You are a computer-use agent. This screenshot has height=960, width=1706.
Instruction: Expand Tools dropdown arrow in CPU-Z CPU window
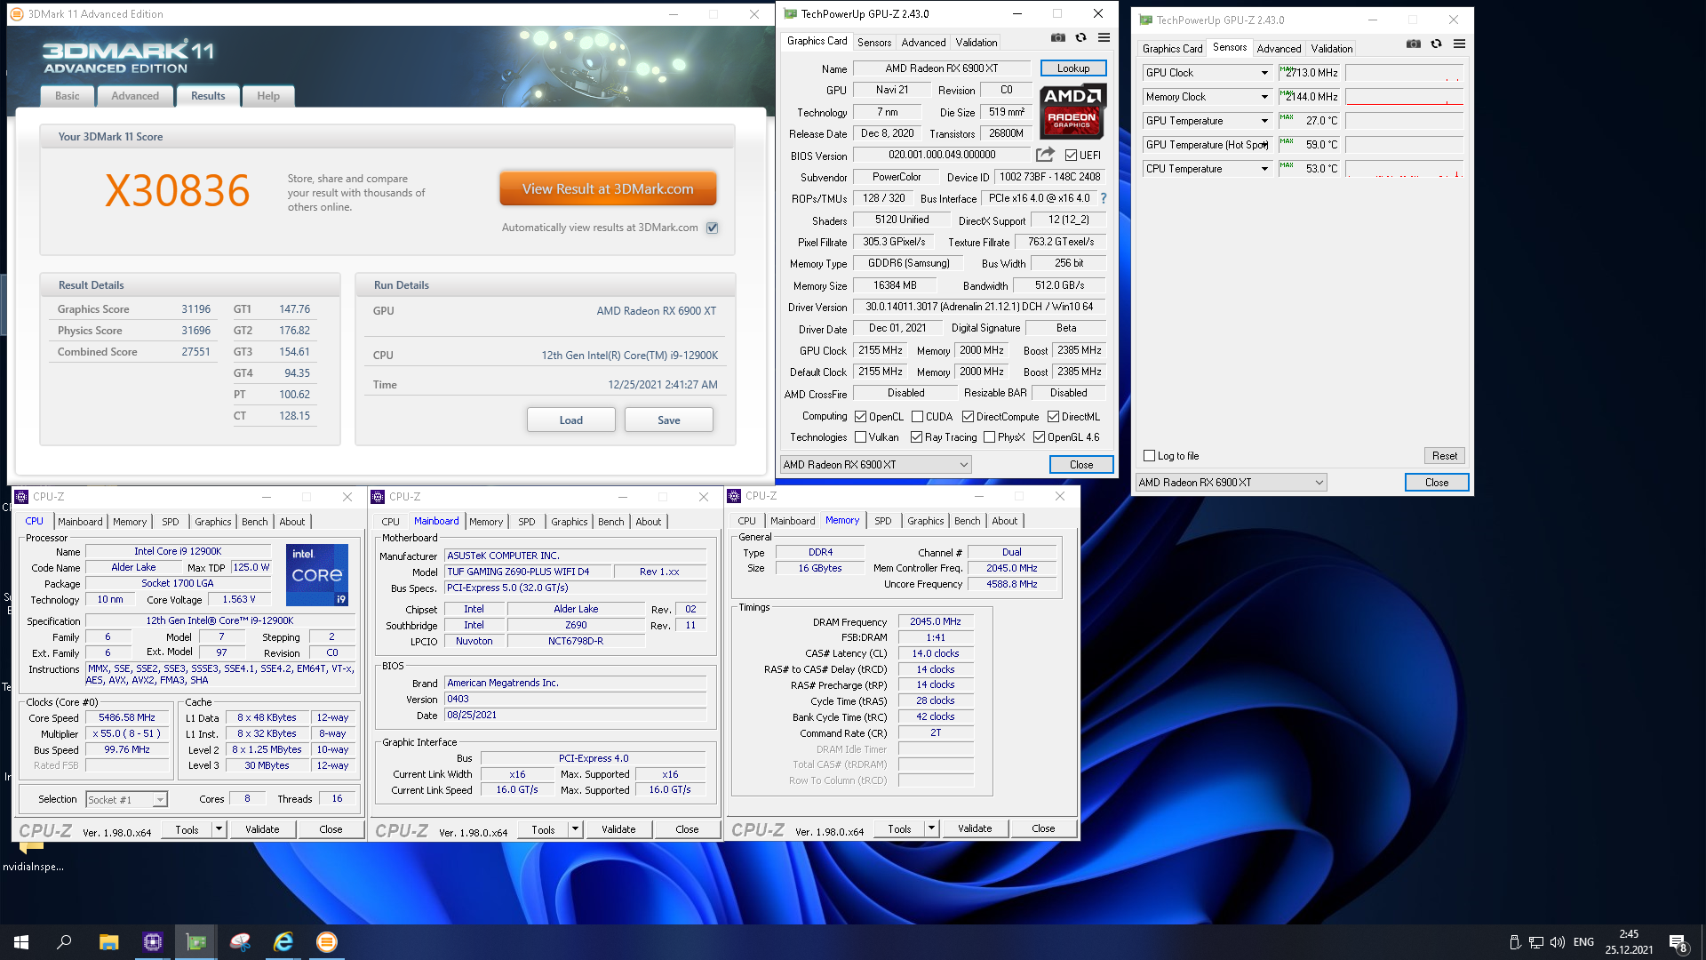219,829
